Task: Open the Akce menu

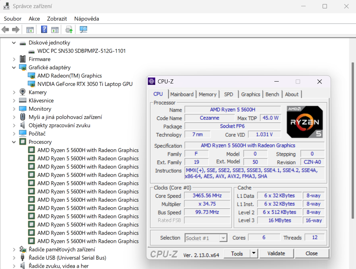Action: point(34,18)
